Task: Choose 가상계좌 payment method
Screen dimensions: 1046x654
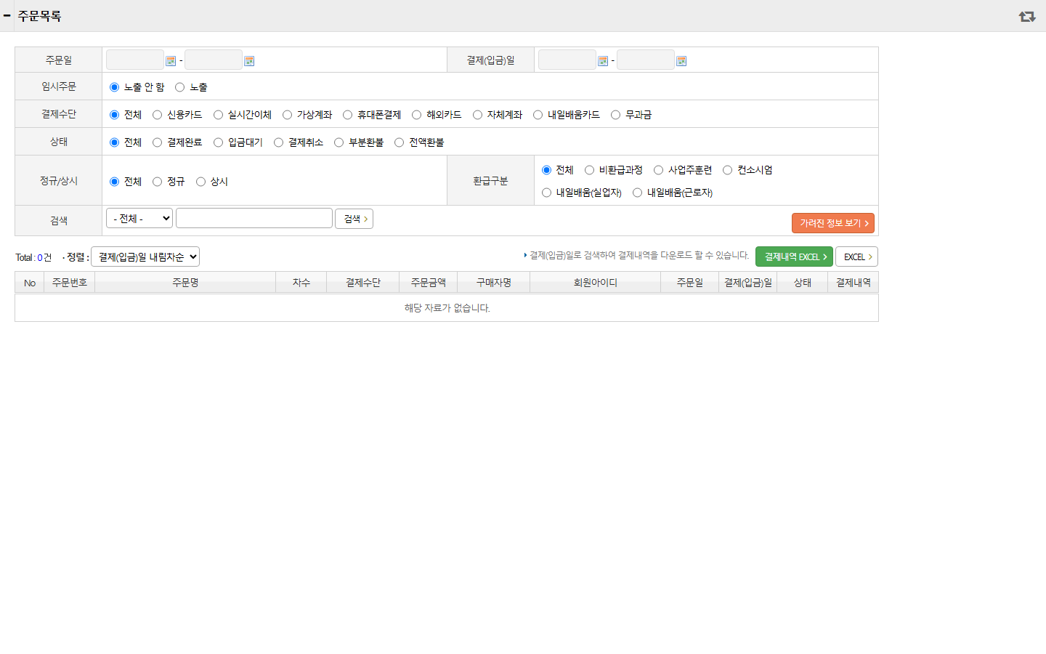Action: pyautogui.click(x=287, y=115)
